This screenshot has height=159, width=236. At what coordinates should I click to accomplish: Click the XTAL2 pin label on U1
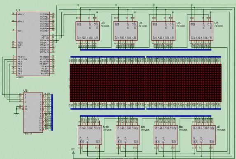coord(21,21)
